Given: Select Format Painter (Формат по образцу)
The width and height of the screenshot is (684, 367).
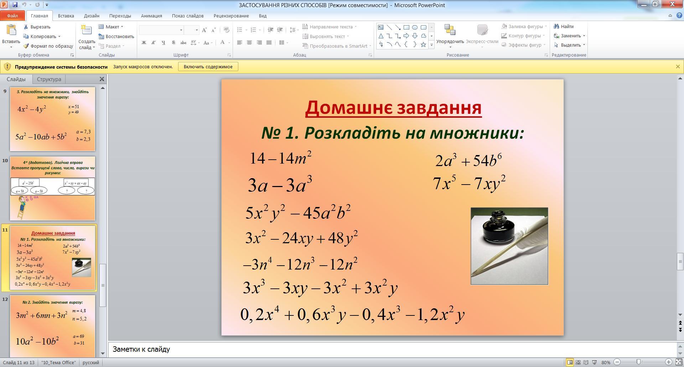Looking at the screenshot, I should coord(48,46).
